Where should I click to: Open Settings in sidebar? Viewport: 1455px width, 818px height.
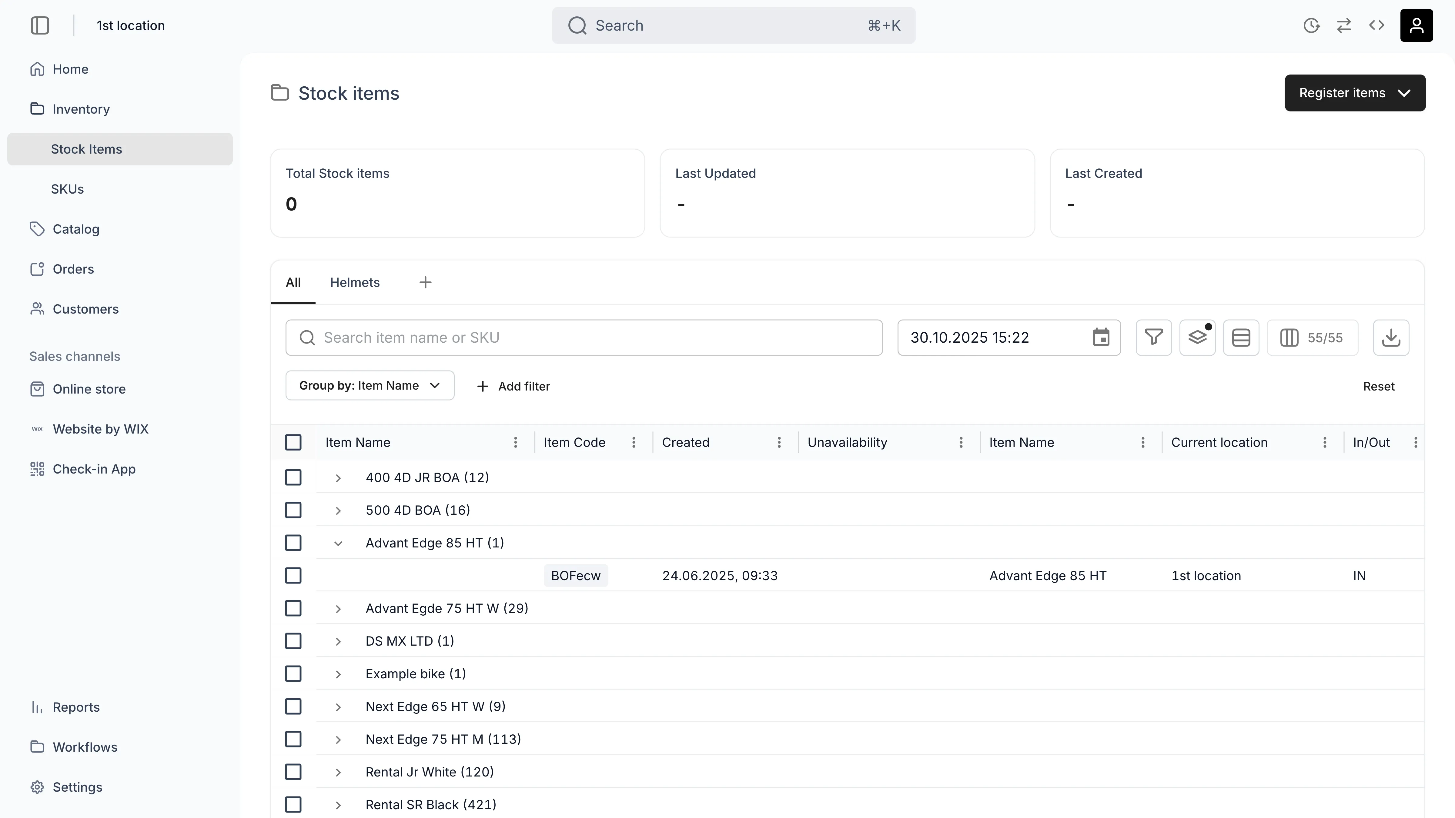(x=120, y=787)
